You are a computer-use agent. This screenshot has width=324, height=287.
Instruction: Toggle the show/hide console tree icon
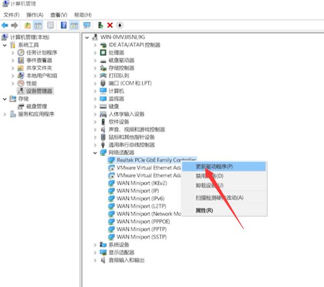tap(38, 25)
